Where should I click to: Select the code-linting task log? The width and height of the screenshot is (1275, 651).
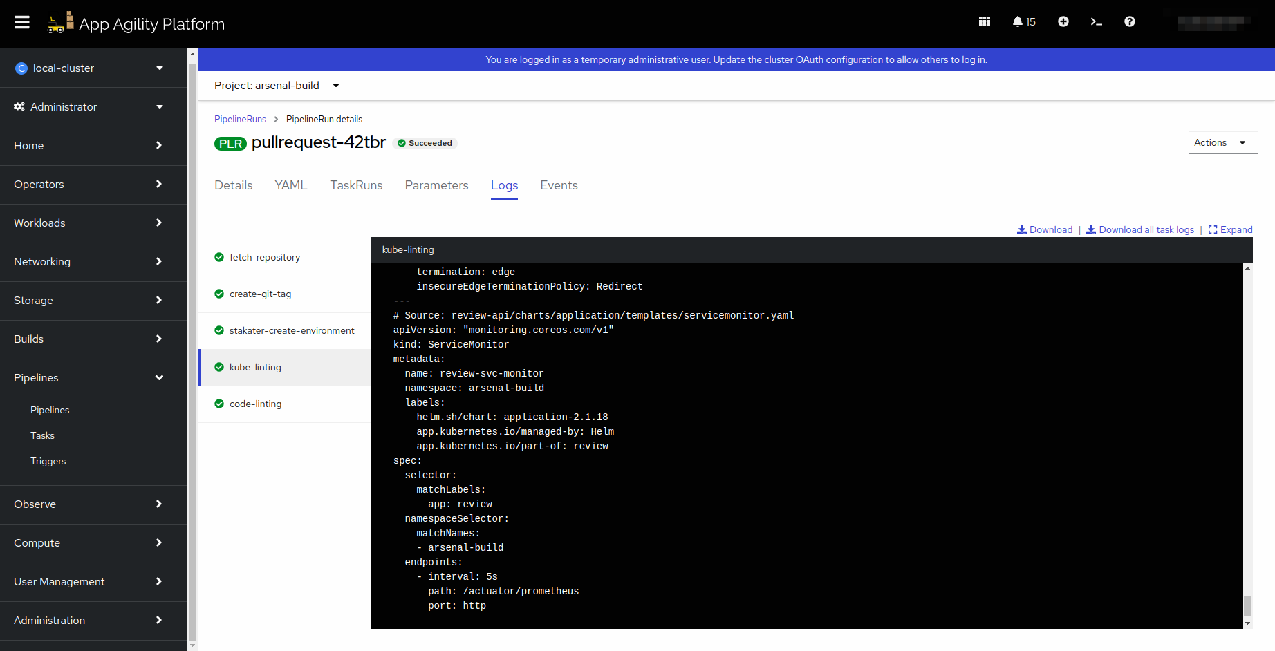click(255, 404)
